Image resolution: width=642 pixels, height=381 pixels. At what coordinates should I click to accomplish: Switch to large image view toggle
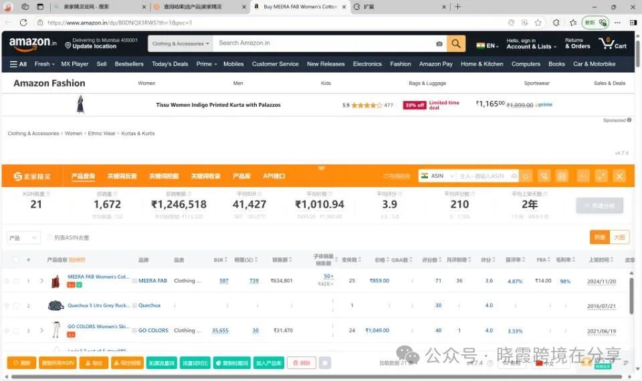coord(619,237)
